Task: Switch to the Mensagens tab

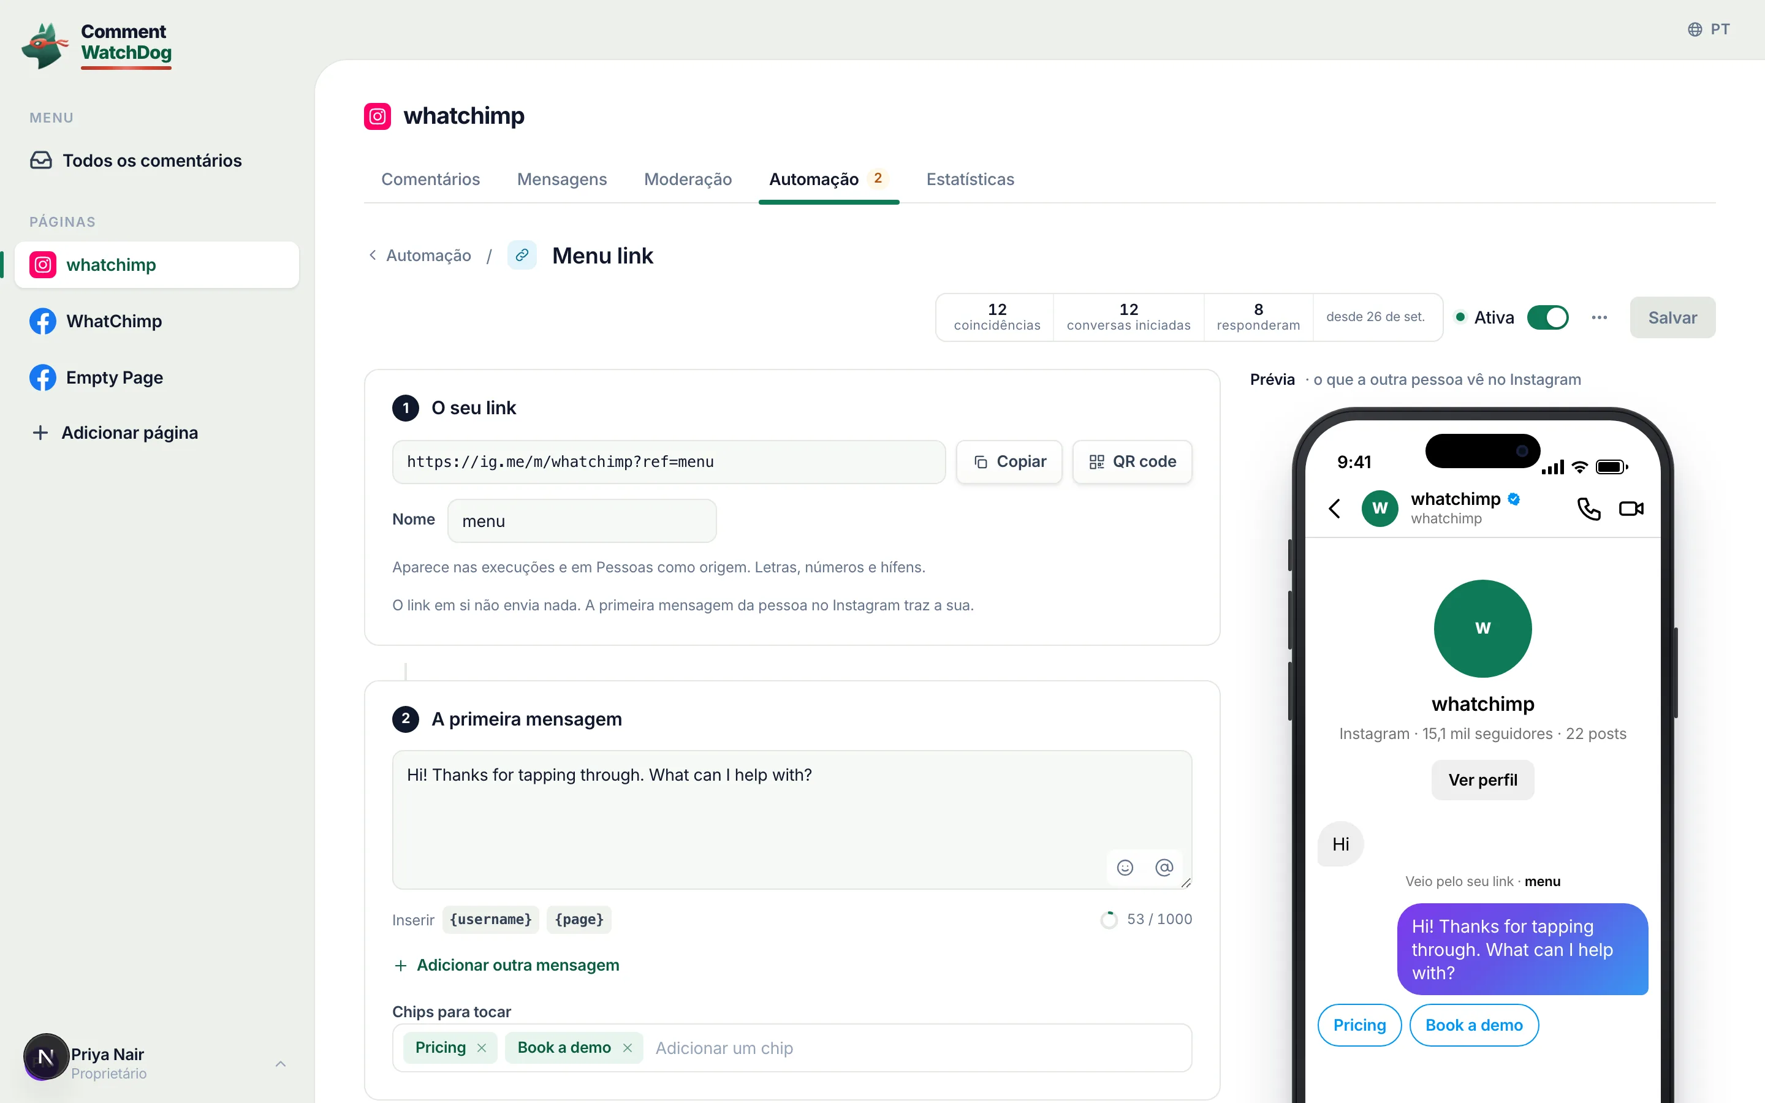Action: [x=561, y=180]
